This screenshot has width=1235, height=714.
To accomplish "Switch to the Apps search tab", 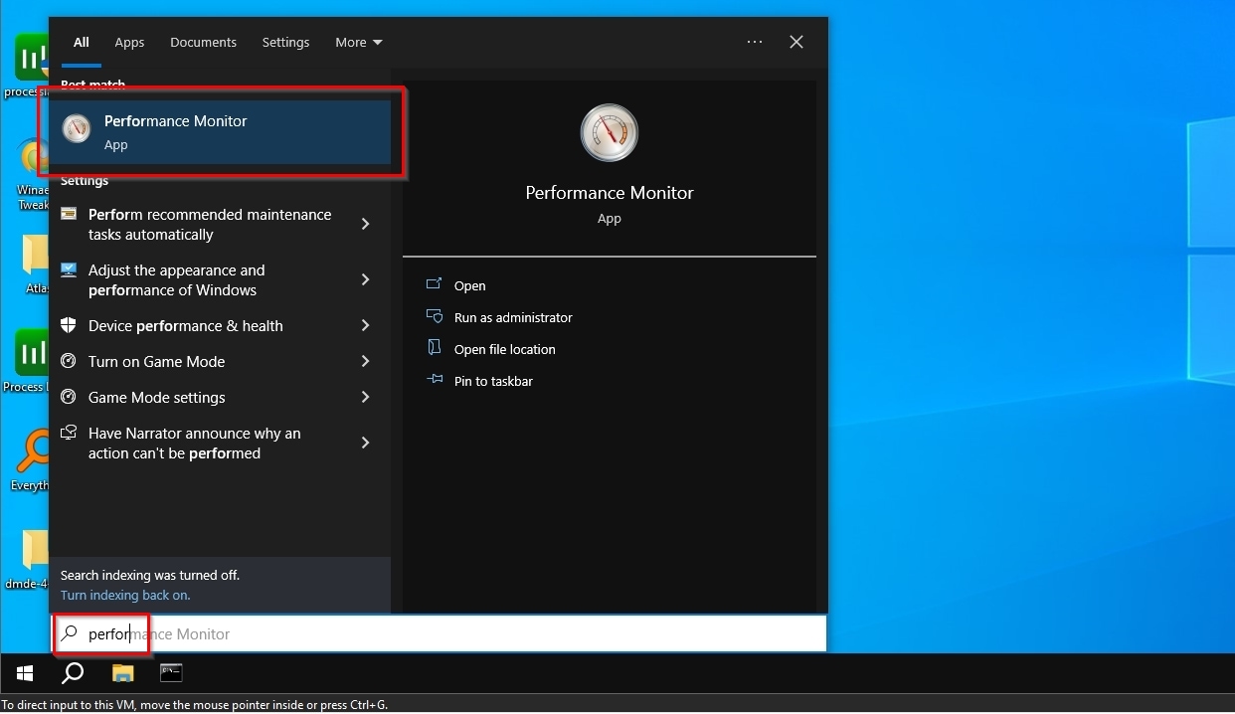I will pyautogui.click(x=129, y=42).
